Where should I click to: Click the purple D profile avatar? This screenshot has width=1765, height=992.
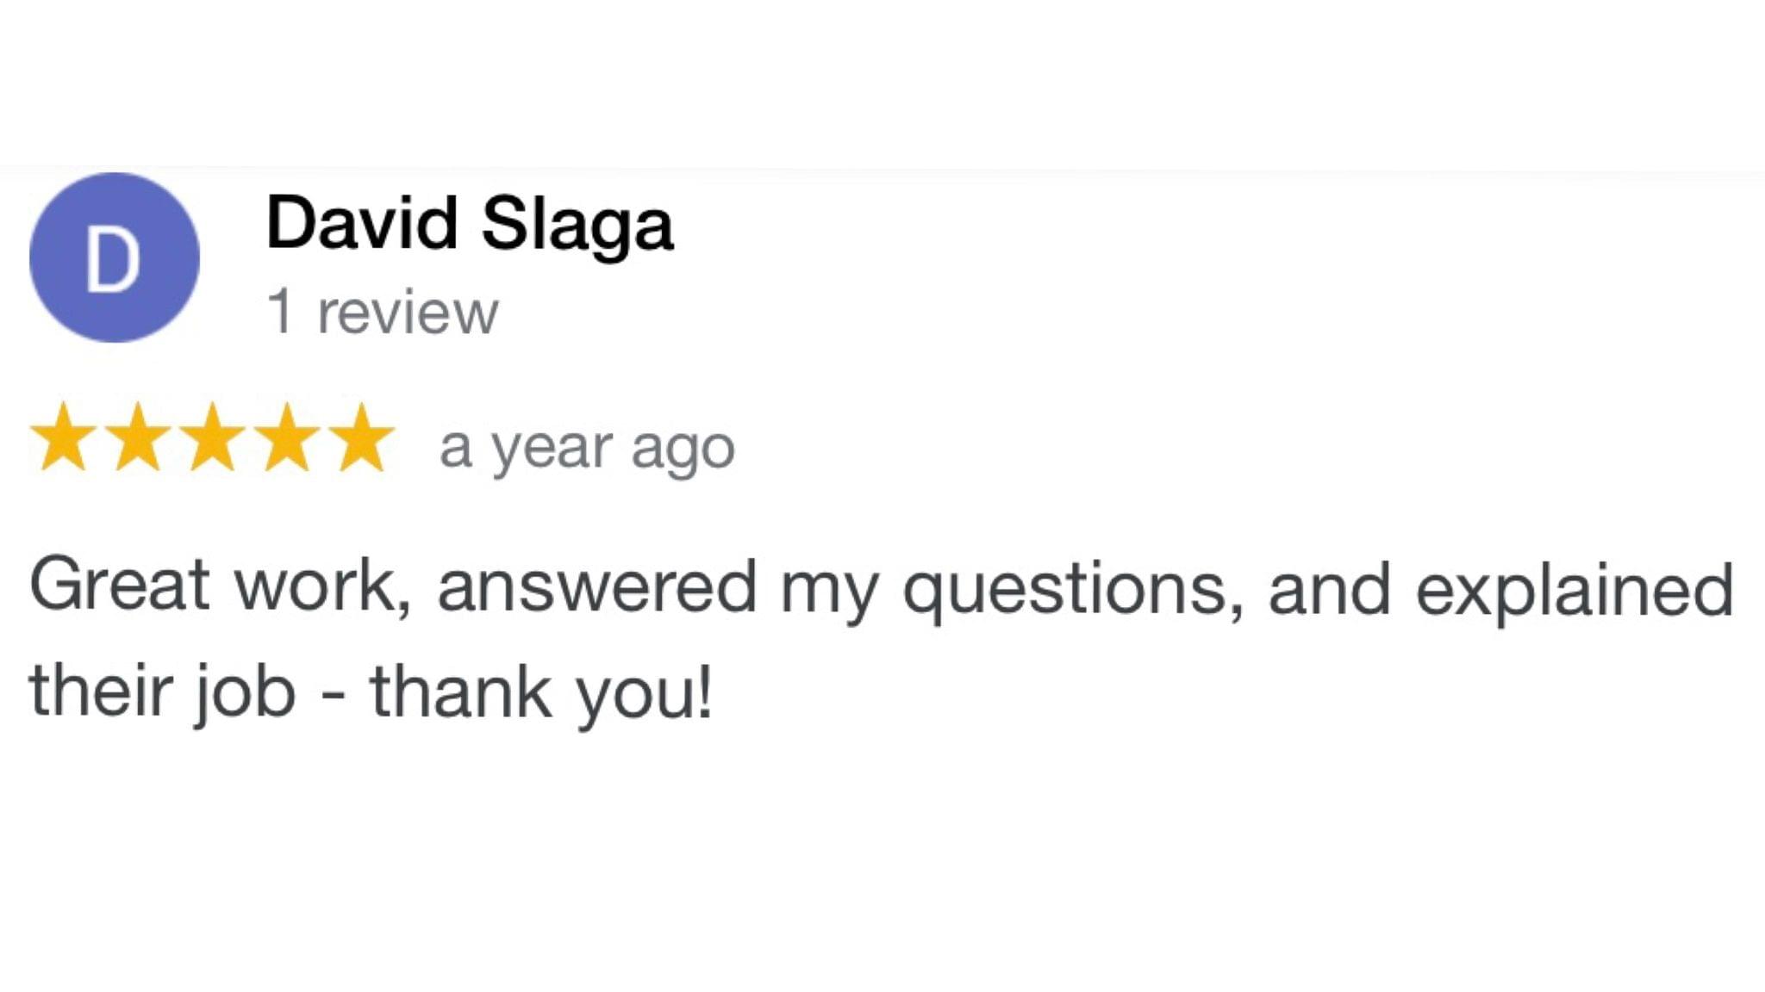tap(115, 257)
